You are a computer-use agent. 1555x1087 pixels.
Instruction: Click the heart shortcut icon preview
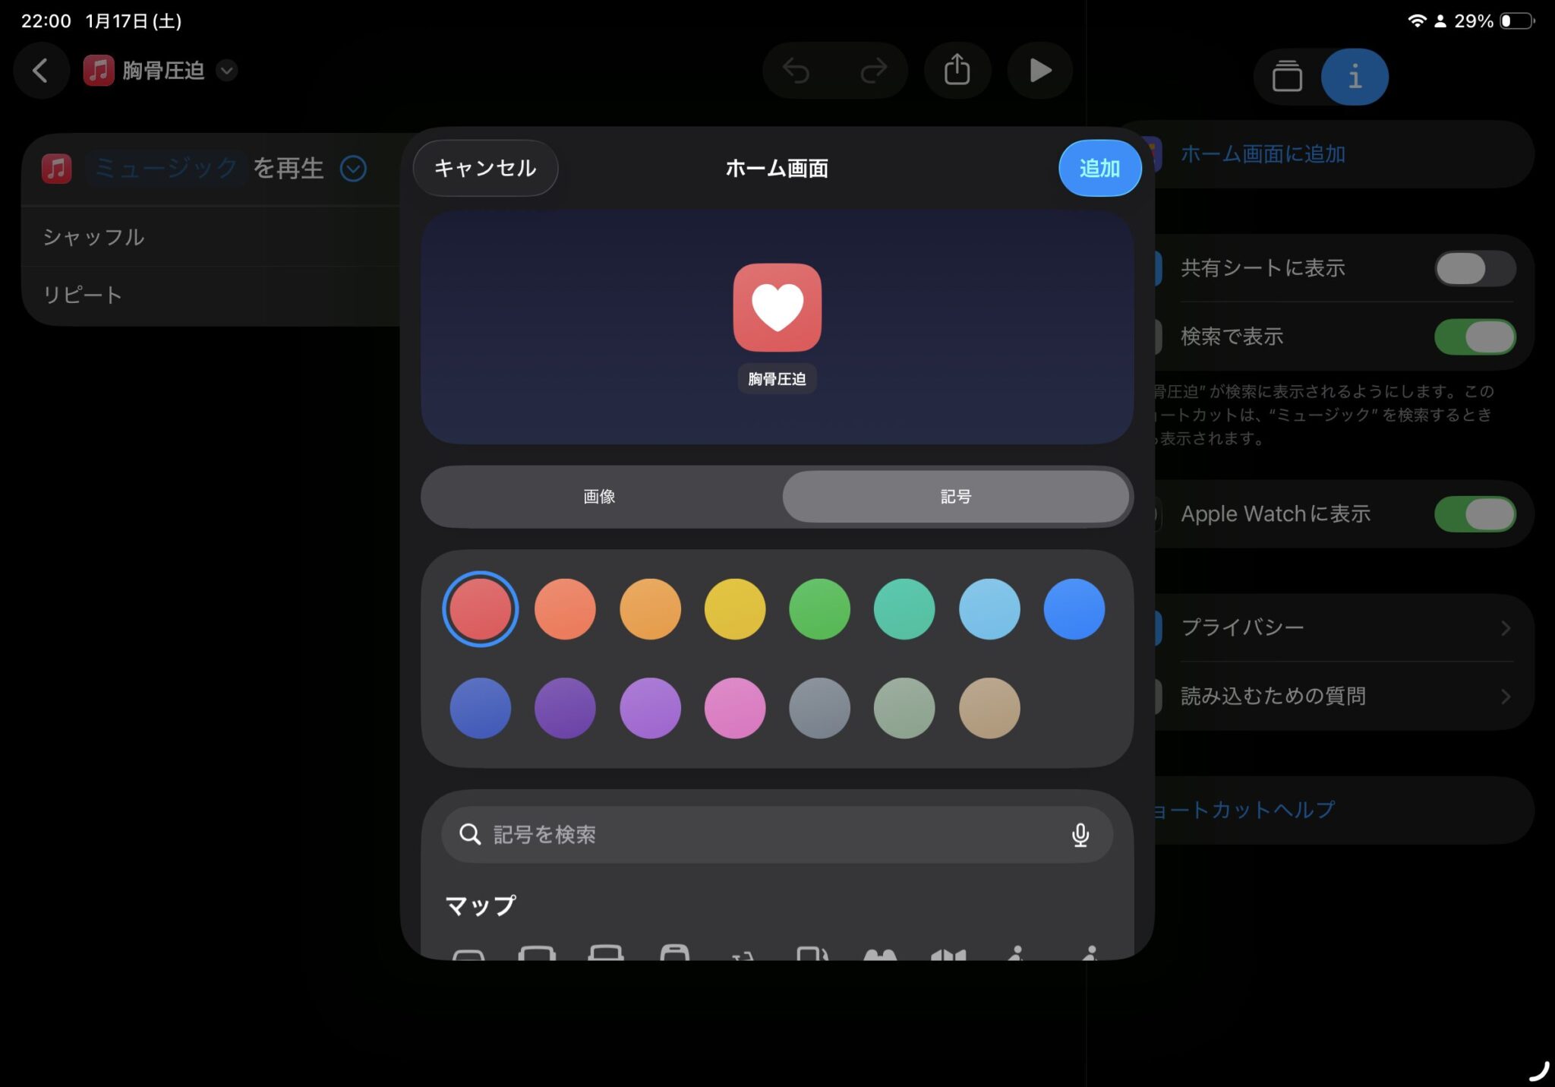(777, 308)
